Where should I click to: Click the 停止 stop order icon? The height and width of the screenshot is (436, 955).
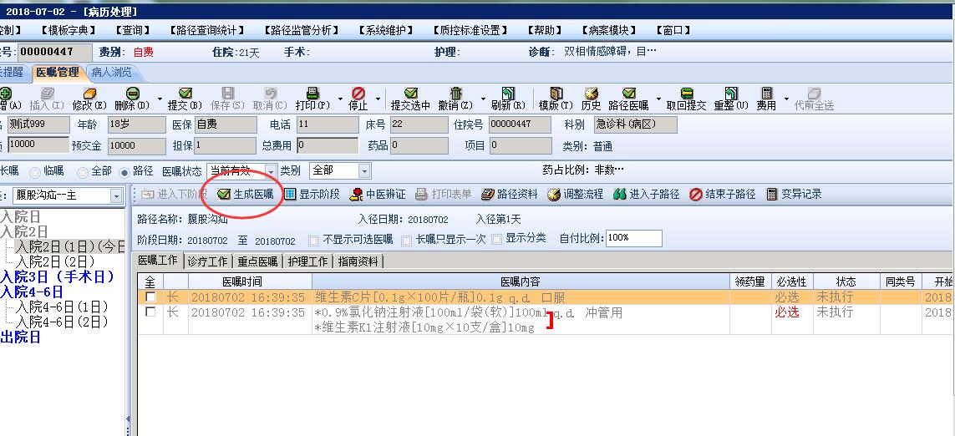click(x=358, y=94)
